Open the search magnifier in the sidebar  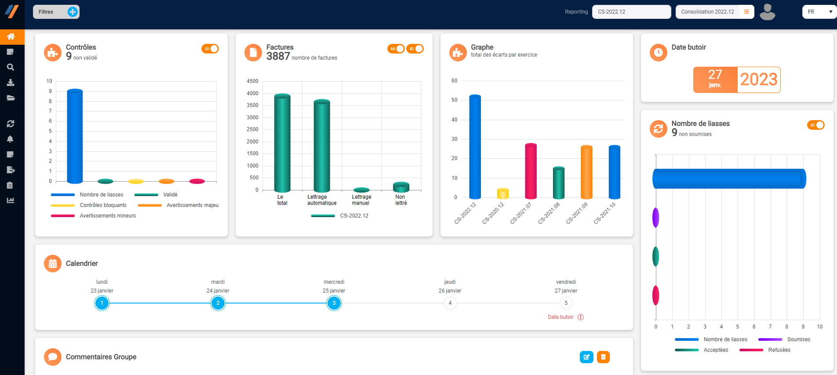[11, 67]
